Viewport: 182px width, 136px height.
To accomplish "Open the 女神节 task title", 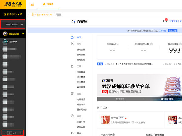I will 115,118.
